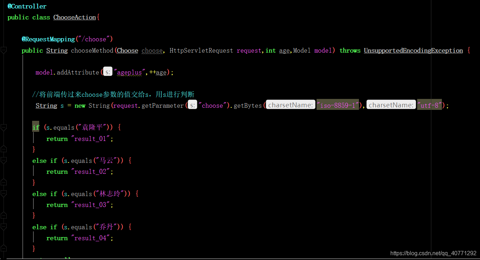Click the Model parameter type
Viewport: 480px width, 260px height.
coord(302,51)
